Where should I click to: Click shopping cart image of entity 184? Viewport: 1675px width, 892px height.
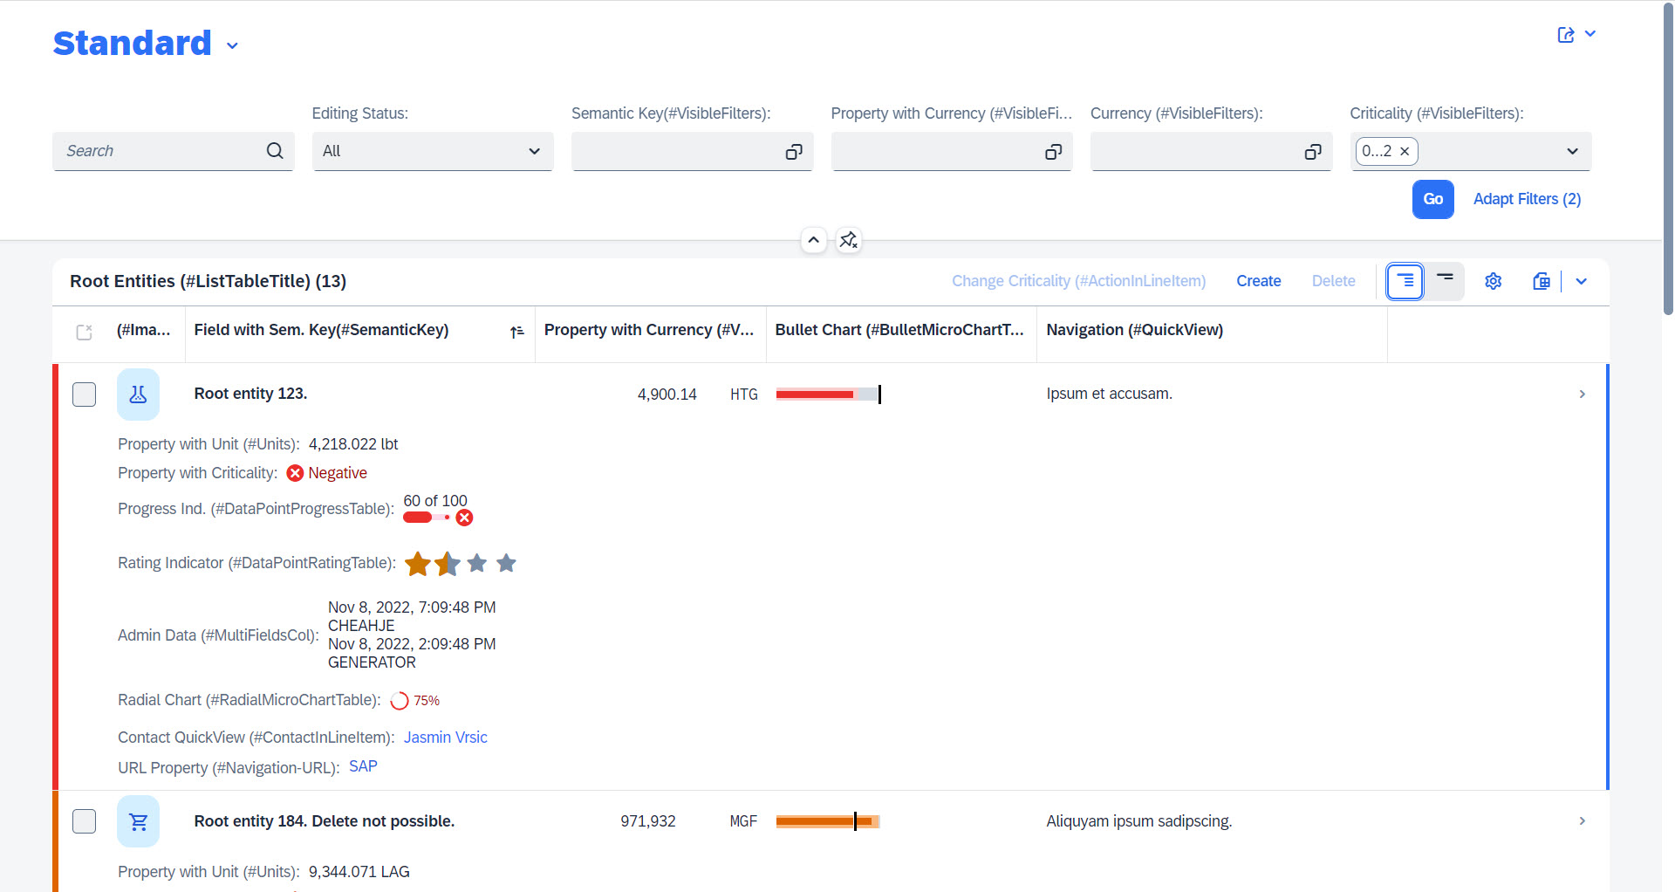click(x=138, y=821)
